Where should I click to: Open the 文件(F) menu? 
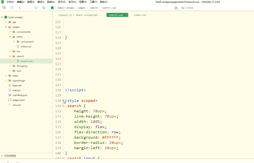coord(10,2)
